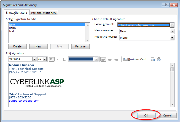Insert a Business Card
The width and height of the screenshot is (181, 123).
coord(135,59)
